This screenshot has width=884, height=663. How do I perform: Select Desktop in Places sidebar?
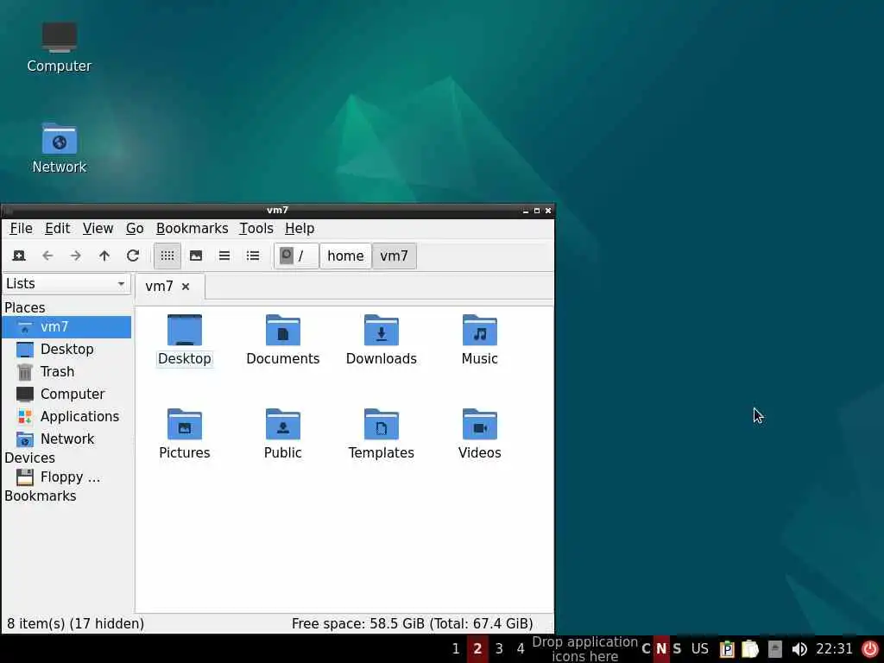click(66, 350)
